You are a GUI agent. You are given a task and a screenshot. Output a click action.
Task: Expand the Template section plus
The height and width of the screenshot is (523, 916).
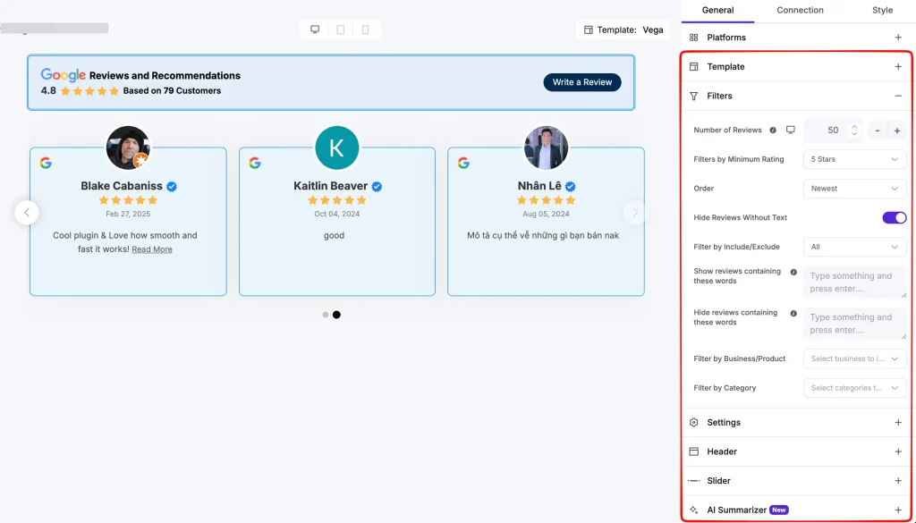898,66
